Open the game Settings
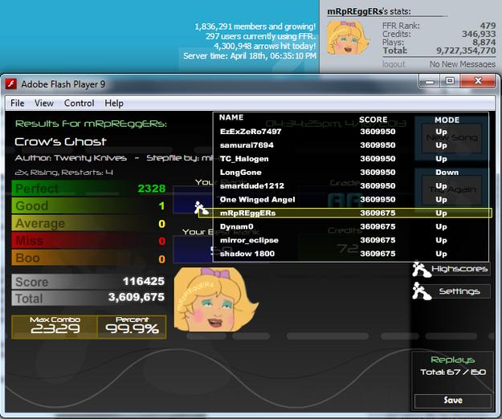 click(x=459, y=291)
